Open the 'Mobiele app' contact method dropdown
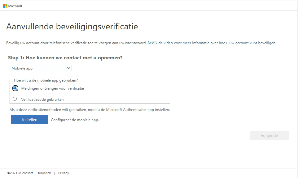The image size is (298, 178). (41, 68)
